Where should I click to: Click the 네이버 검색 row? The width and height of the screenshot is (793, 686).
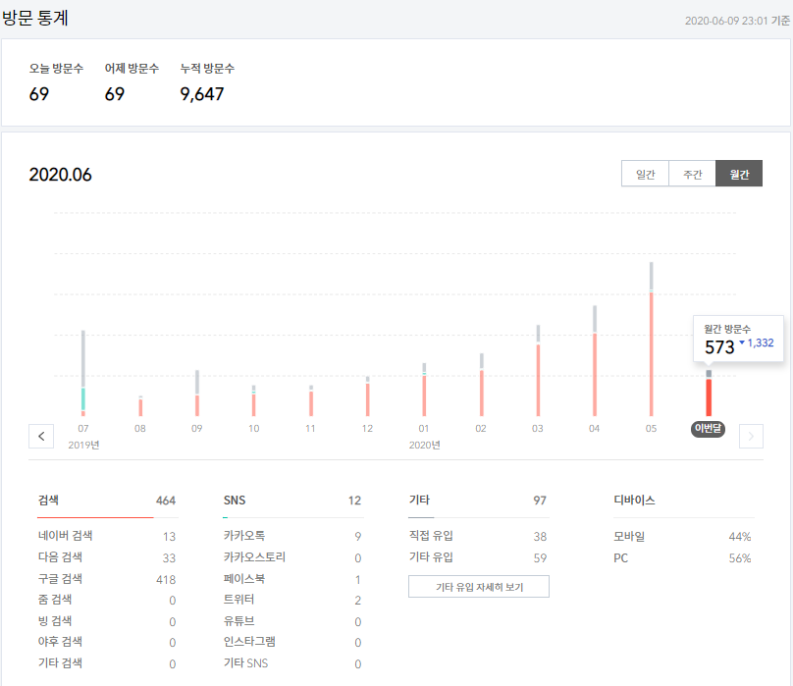107,536
